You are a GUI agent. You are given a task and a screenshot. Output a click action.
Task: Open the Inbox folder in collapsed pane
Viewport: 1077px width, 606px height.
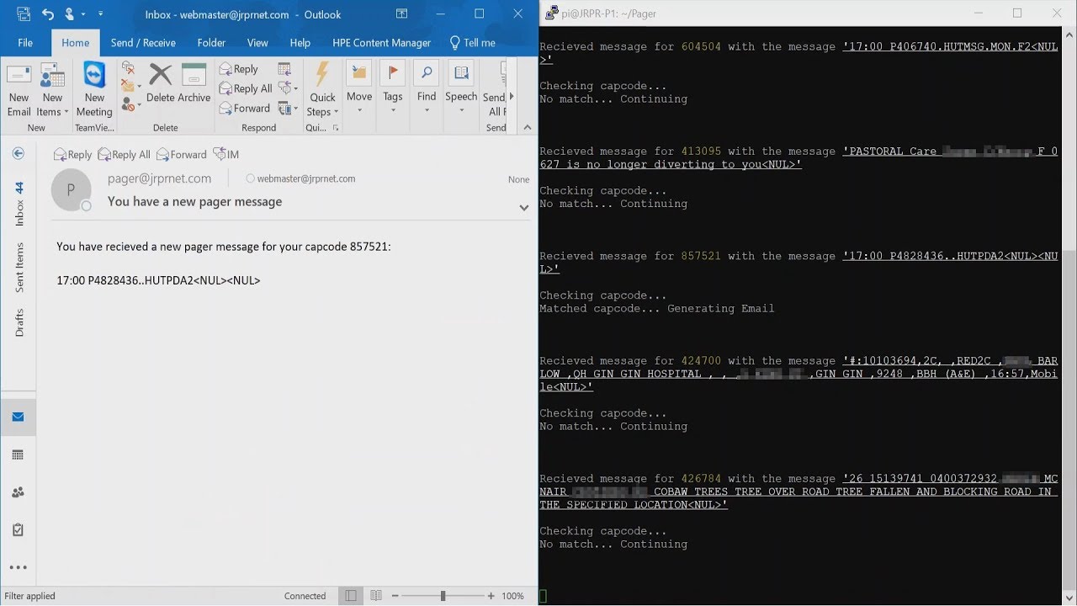[19, 204]
